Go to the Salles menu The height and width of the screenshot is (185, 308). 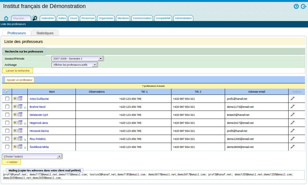62,18
